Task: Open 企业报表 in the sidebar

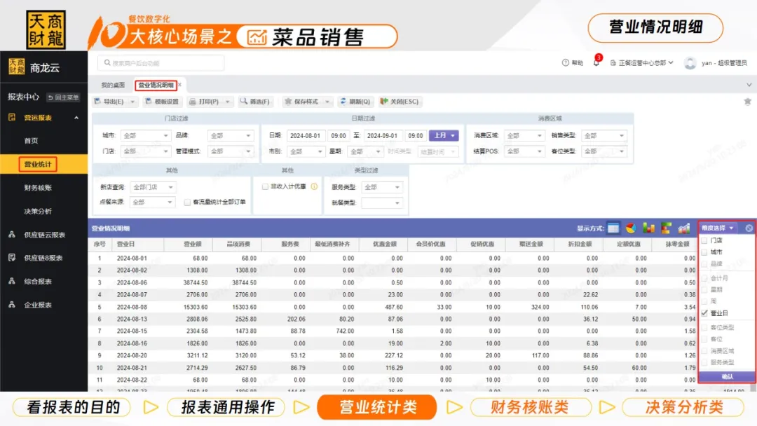Action: pyautogui.click(x=38, y=305)
